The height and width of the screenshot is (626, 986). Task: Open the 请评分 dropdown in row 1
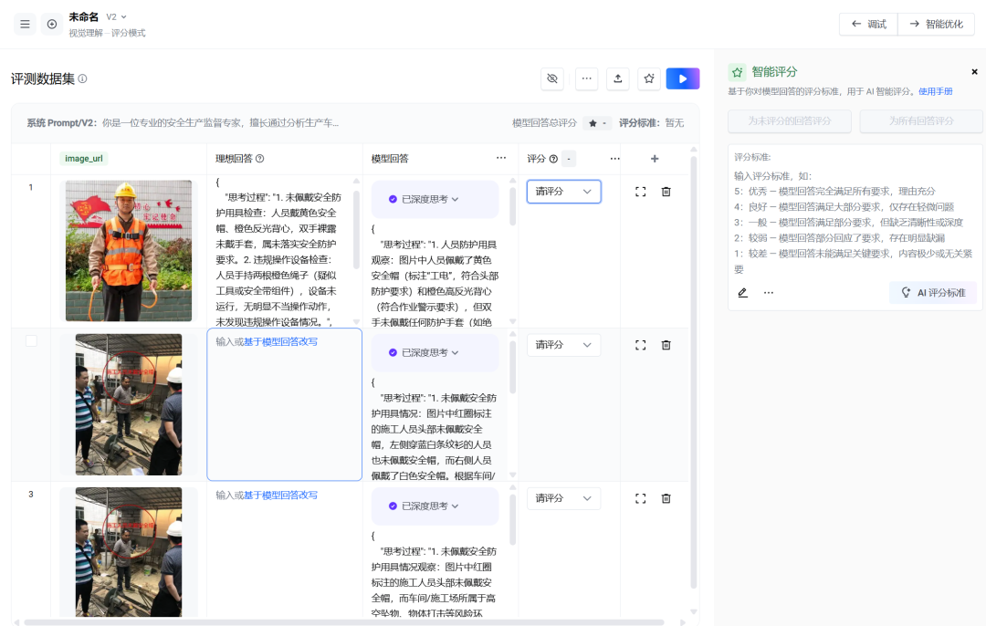tap(563, 192)
